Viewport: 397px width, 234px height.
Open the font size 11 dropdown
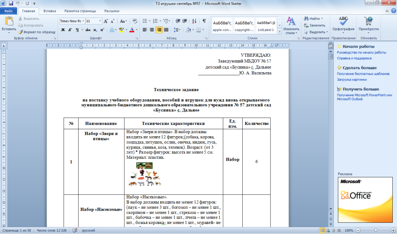coord(100,21)
